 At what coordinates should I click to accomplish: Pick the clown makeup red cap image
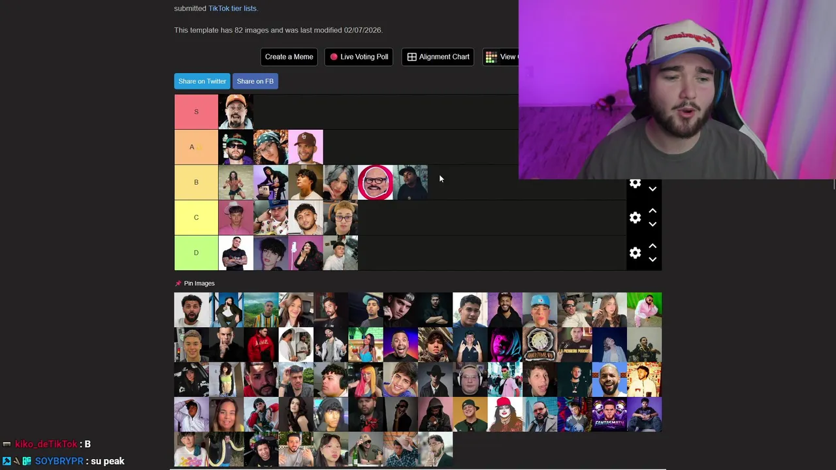[505, 415]
